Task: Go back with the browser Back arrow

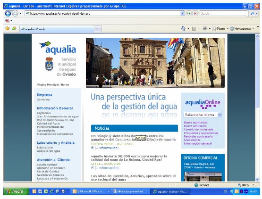Action: [8, 13]
